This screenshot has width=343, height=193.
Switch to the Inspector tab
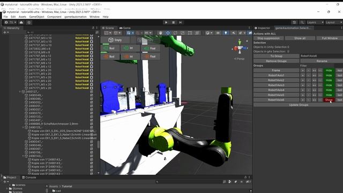262,28
